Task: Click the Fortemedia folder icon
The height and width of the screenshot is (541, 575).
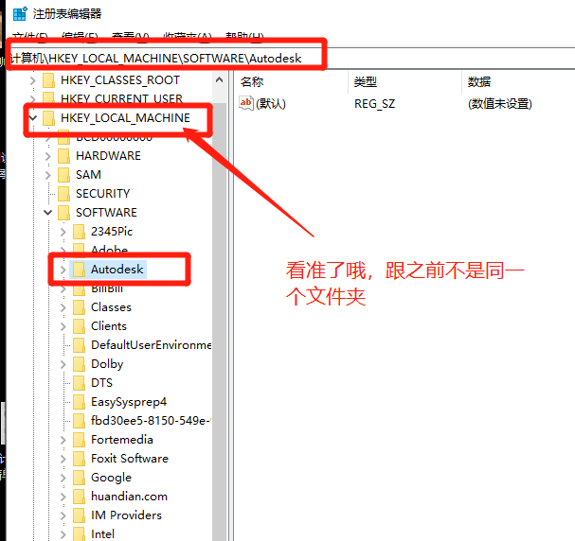Action: click(79, 440)
